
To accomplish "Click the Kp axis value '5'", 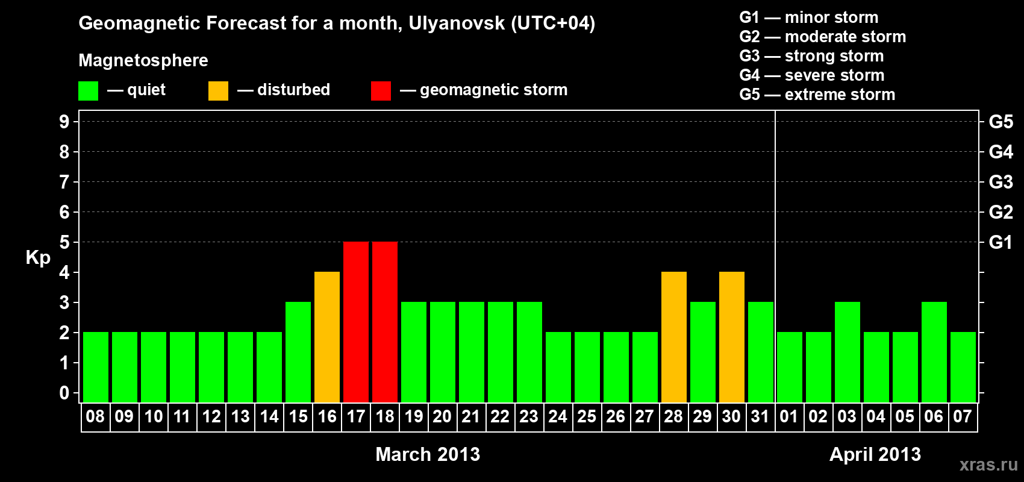I will (x=64, y=242).
